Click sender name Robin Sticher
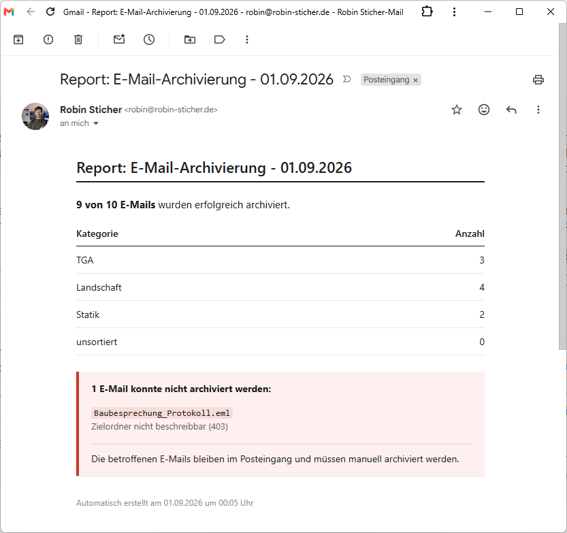 pos(91,110)
